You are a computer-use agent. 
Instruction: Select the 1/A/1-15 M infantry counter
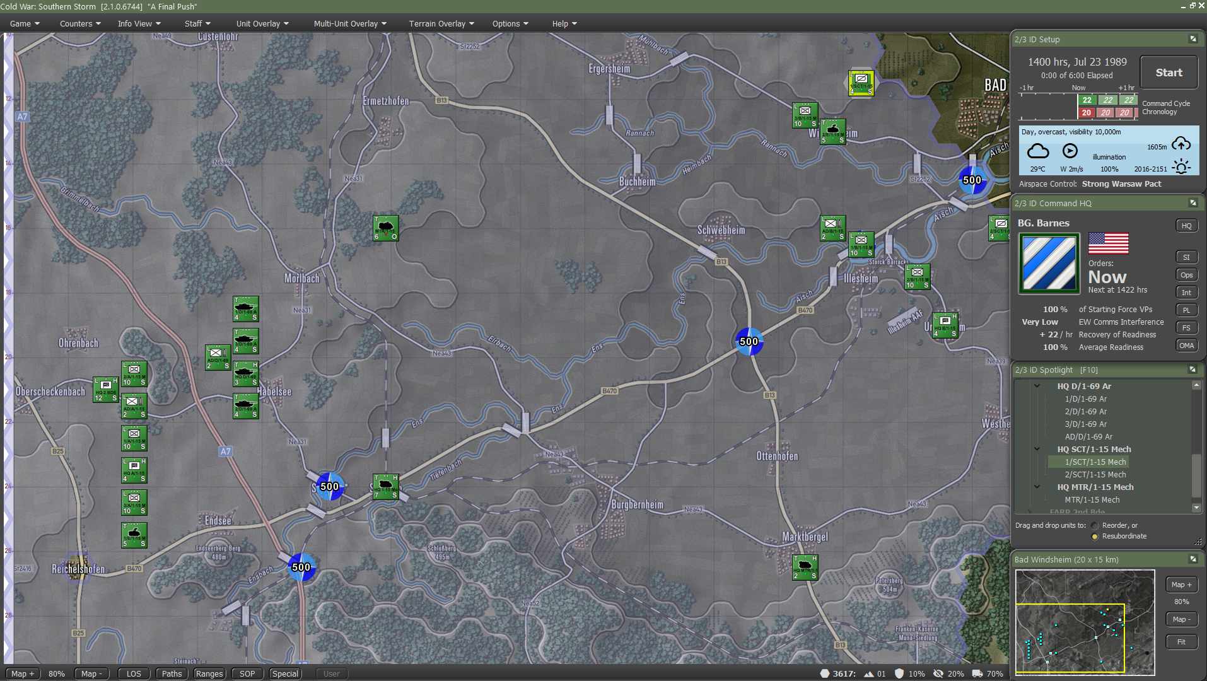click(x=134, y=438)
